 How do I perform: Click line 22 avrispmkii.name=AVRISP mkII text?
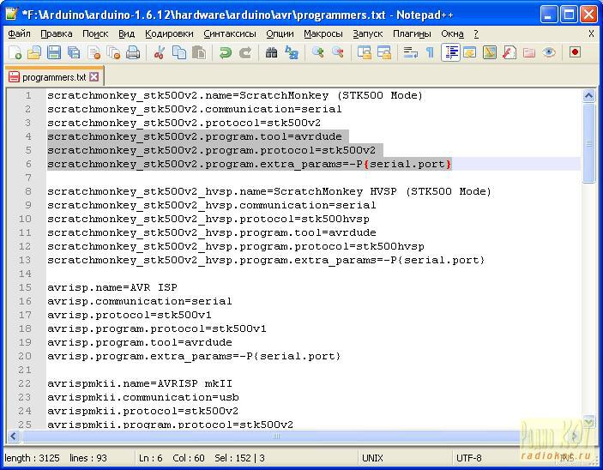pos(140,383)
